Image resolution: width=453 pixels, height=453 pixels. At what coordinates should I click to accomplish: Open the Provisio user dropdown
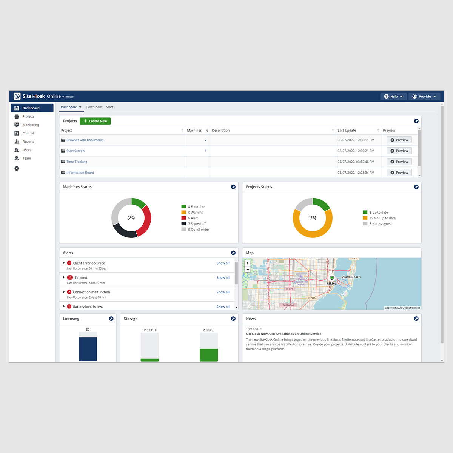click(x=424, y=97)
